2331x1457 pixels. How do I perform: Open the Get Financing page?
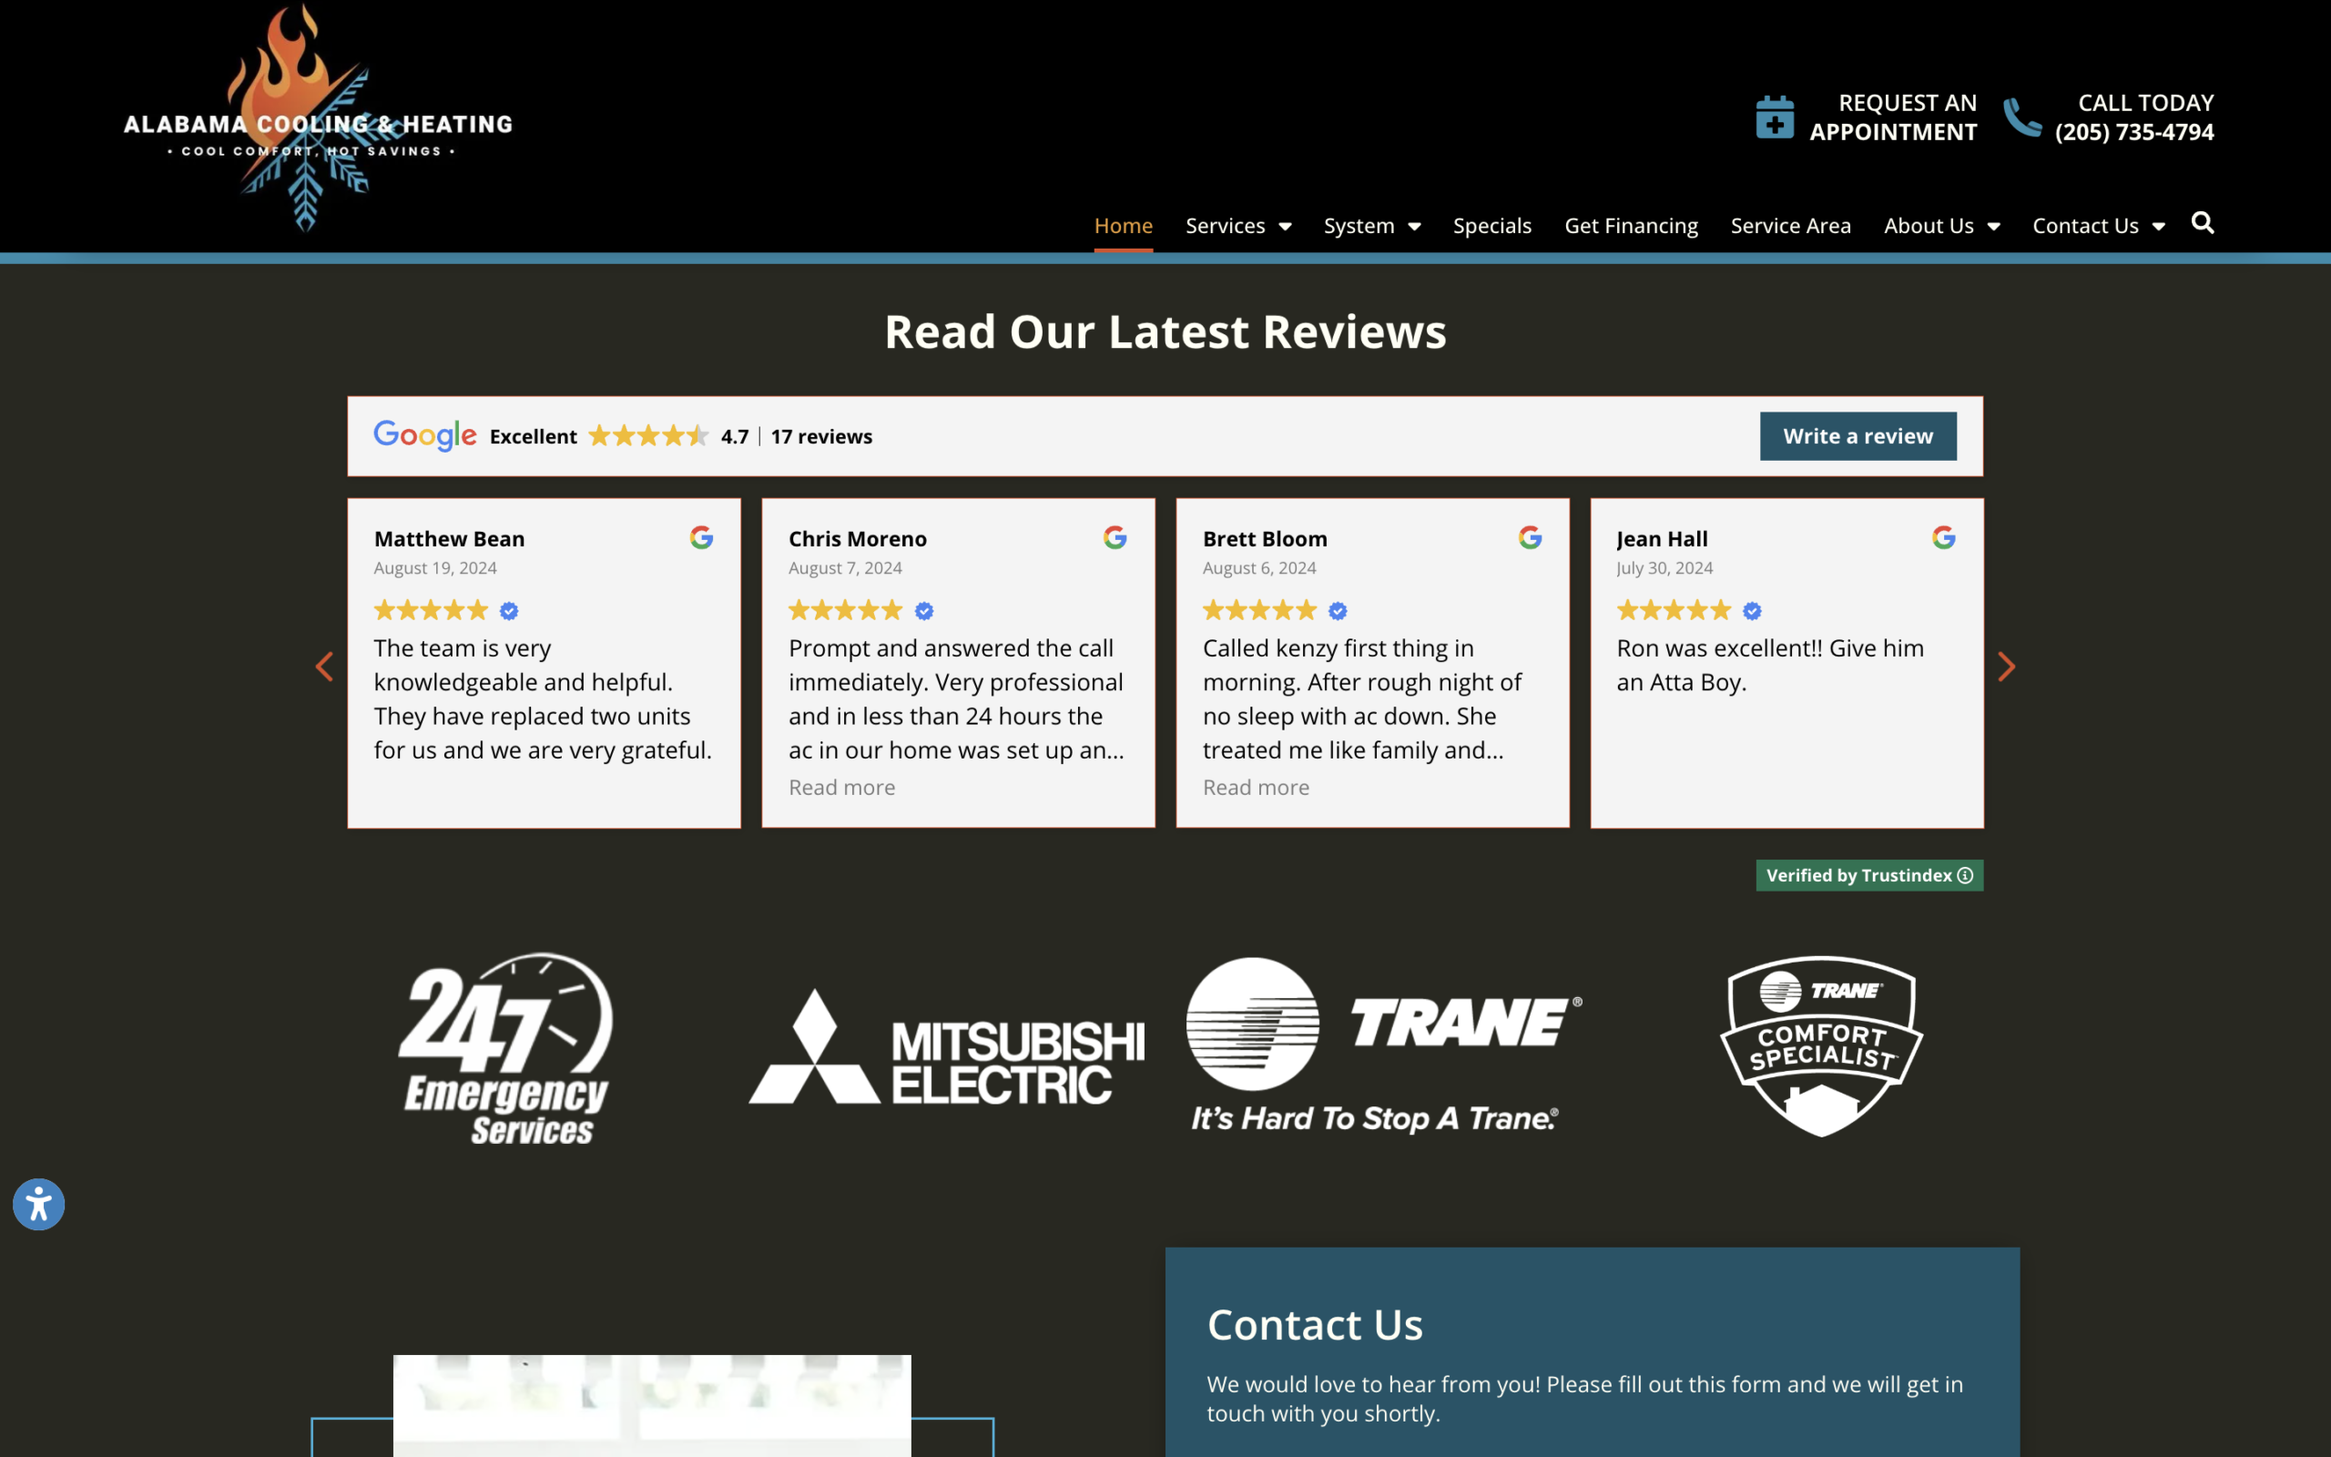[x=1631, y=226]
